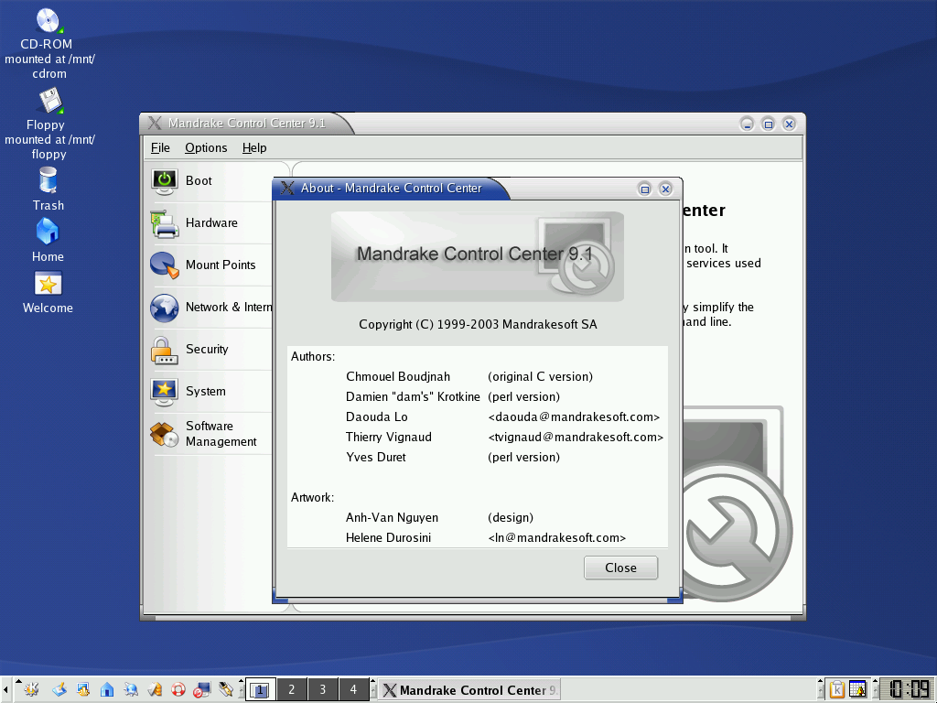Close the About dialog via titlebar
Viewport: 937px width, 703px height.
pos(666,189)
